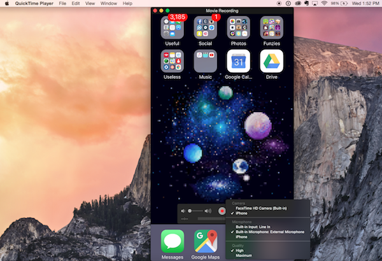Image resolution: width=382 pixels, height=261 pixels.
Task: Open the Social apps folder
Action: coord(206,27)
